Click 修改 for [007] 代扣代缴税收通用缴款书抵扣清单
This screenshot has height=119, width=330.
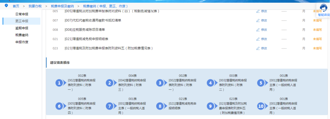[x=264, y=20]
